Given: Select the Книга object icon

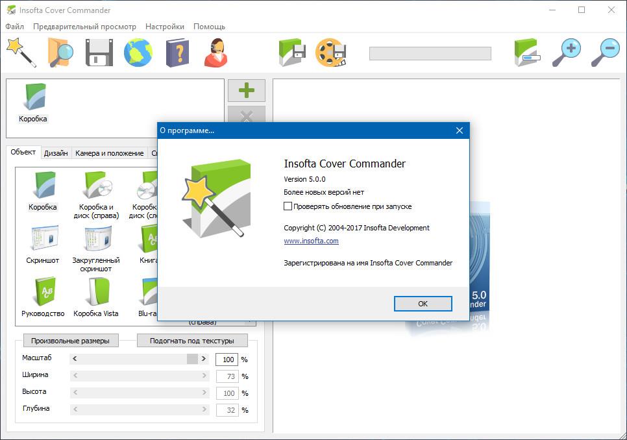Looking at the screenshot, I should pos(149,244).
